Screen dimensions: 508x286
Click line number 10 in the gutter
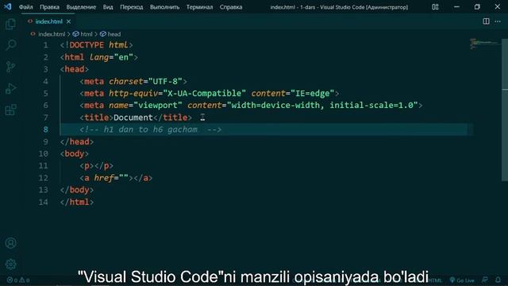tap(44, 153)
